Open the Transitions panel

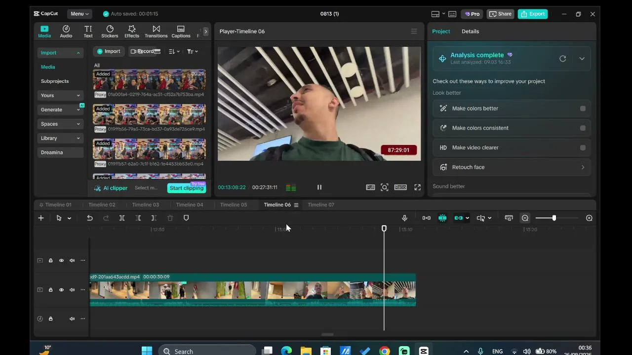(x=156, y=32)
